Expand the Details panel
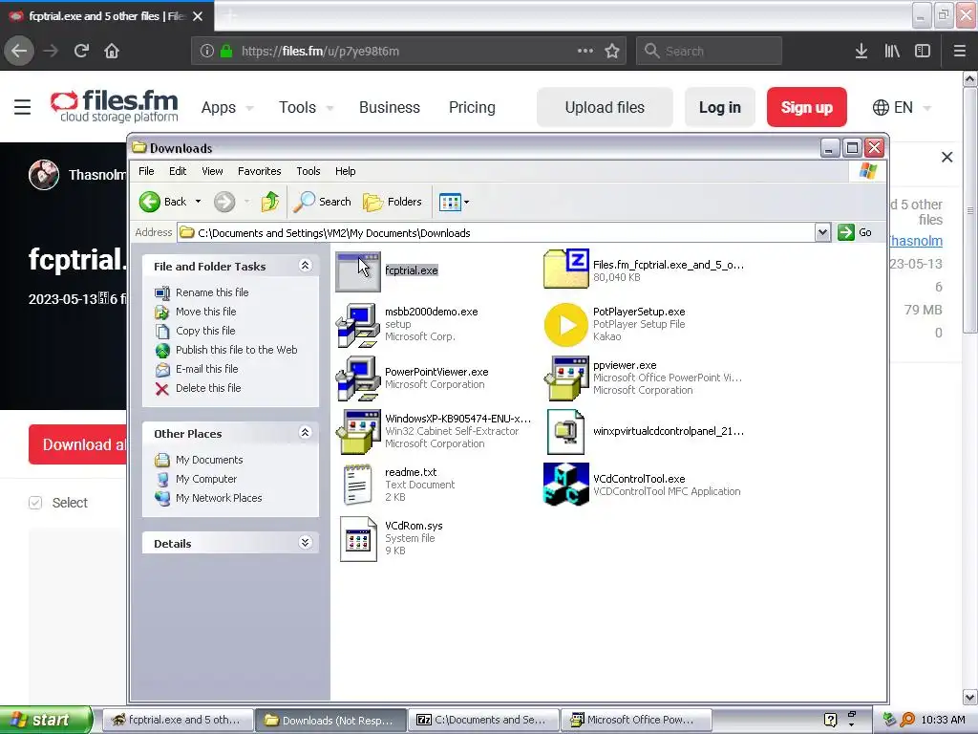Viewport: 978px width, 734px height. [305, 543]
